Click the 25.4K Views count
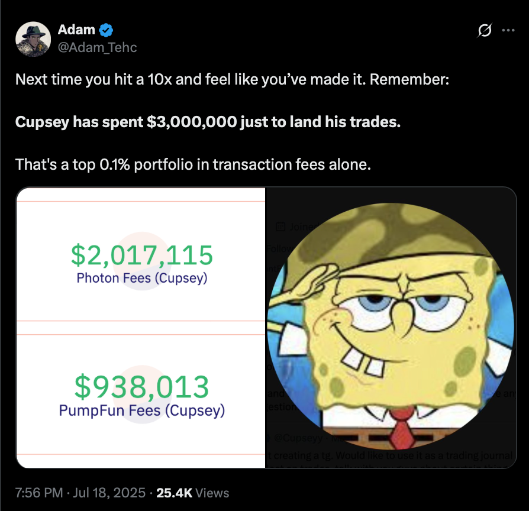529x511 pixels. tap(192, 492)
